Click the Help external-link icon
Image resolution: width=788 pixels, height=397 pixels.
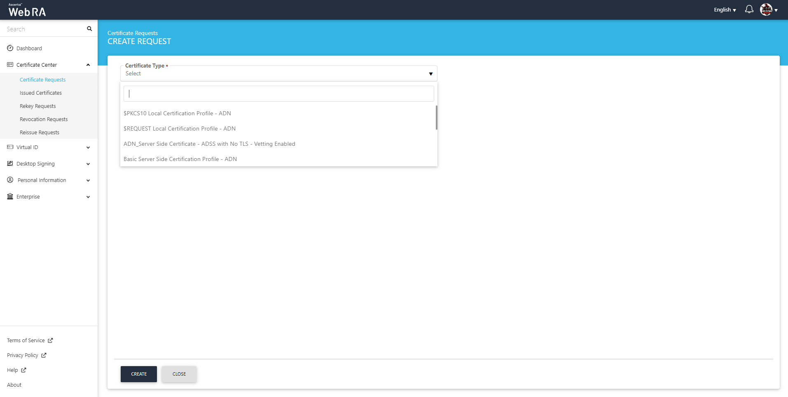click(23, 370)
